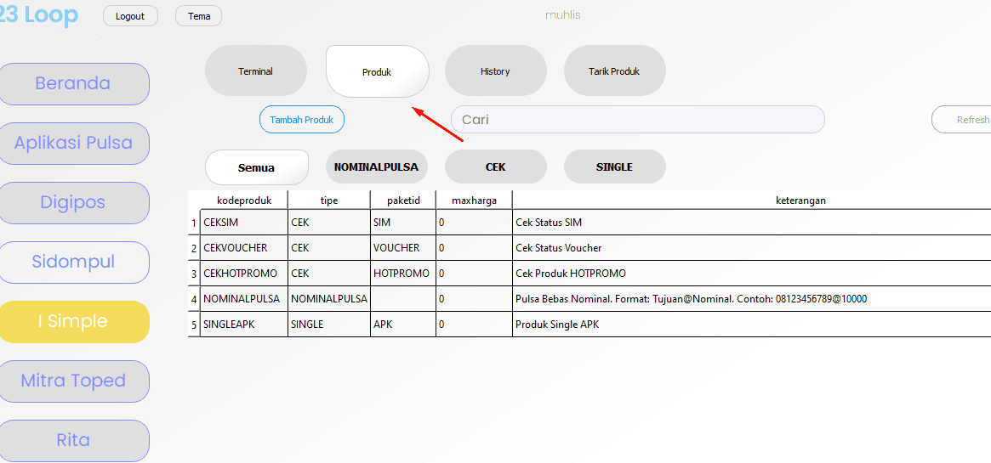Filter products by CEK

pos(495,167)
